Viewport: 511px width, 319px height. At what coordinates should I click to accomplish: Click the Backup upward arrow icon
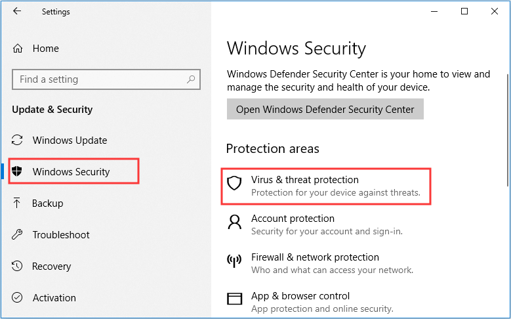(16, 203)
